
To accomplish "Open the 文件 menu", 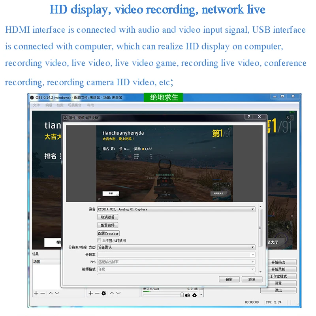I will [x=36, y=105].
